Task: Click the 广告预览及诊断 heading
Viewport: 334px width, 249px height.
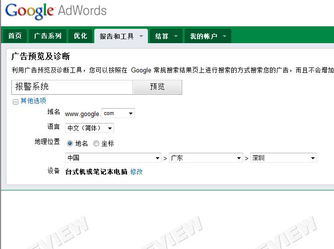Action: click(x=41, y=57)
